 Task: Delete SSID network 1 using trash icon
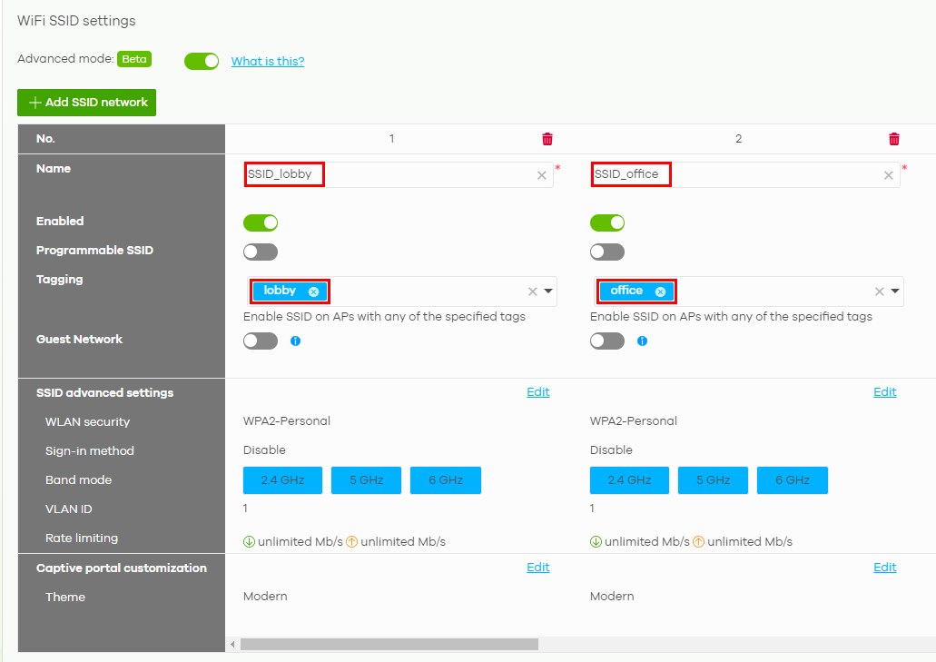(547, 139)
